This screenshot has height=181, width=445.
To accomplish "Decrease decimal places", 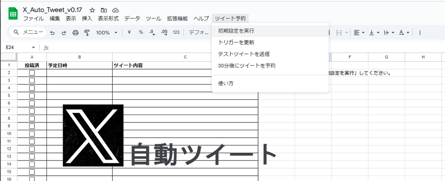I will coord(153,32).
